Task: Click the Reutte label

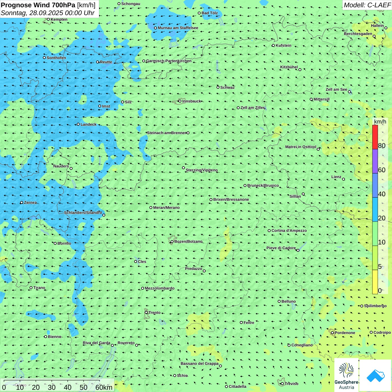Action: (106, 62)
